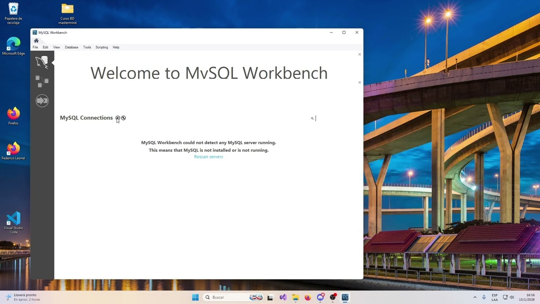Open the Tools menu
Image resolution: width=540 pixels, height=304 pixels.
(x=87, y=47)
